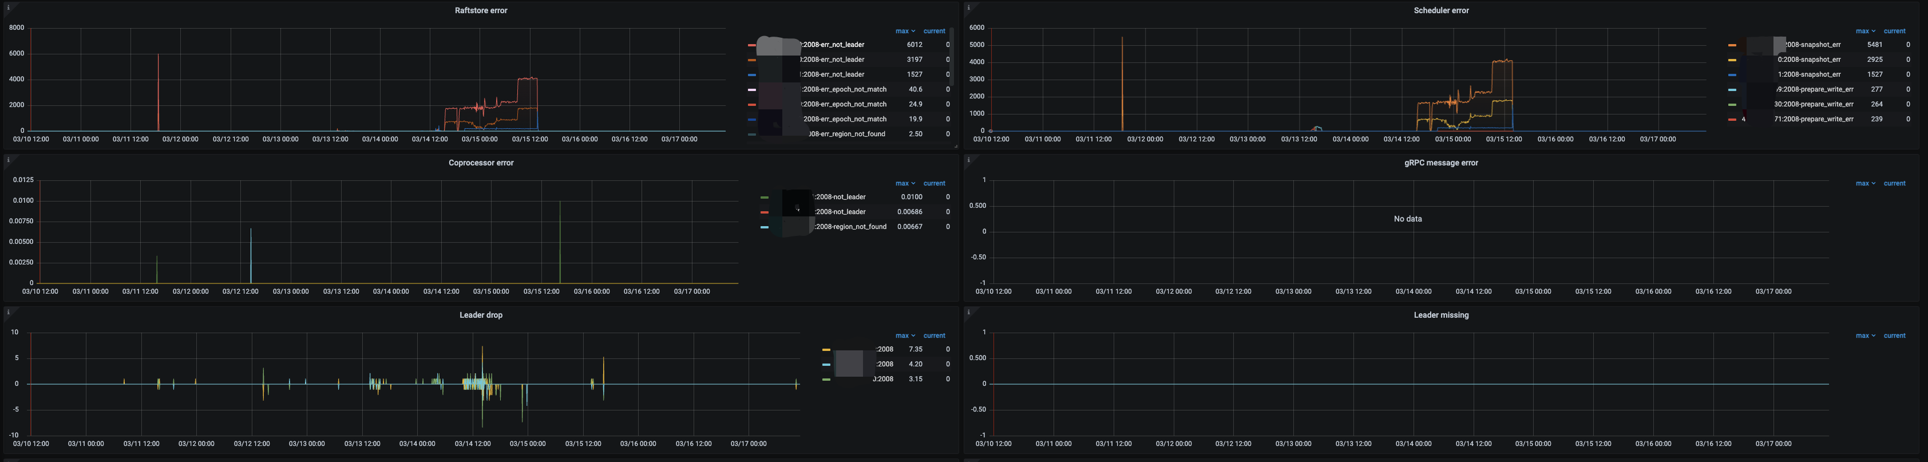Click the Leader drop panel info icon
The width and height of the screenshot is (1928, 462).
(x=7, y=311)
